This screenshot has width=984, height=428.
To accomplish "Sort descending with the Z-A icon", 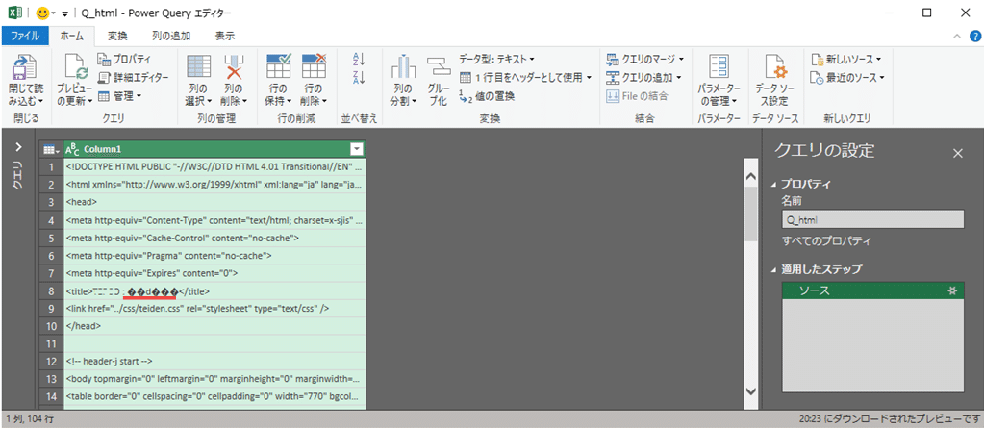I will (359, 78).
